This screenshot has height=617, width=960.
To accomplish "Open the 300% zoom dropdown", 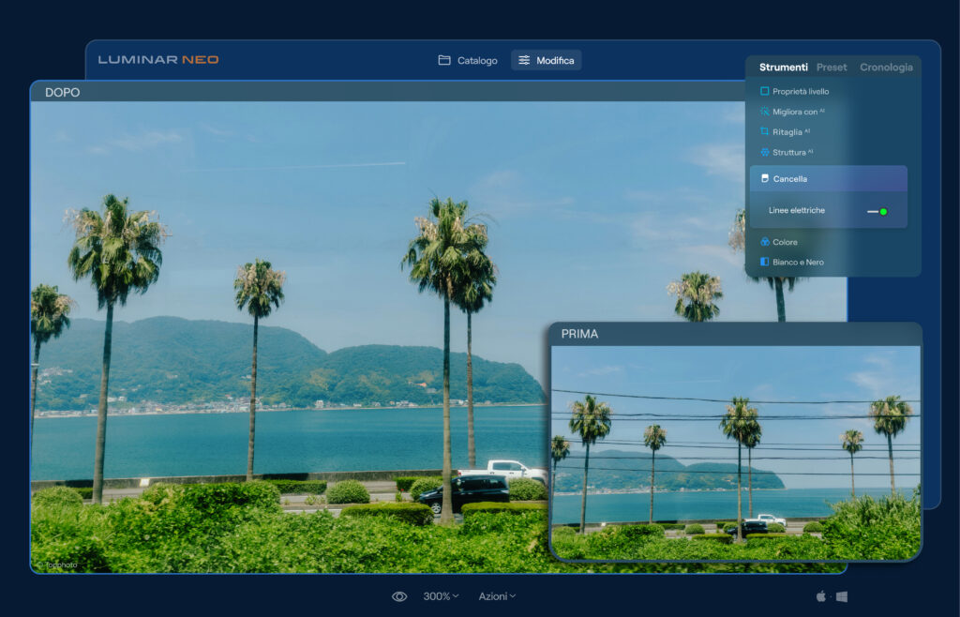I will coord(441,596).
